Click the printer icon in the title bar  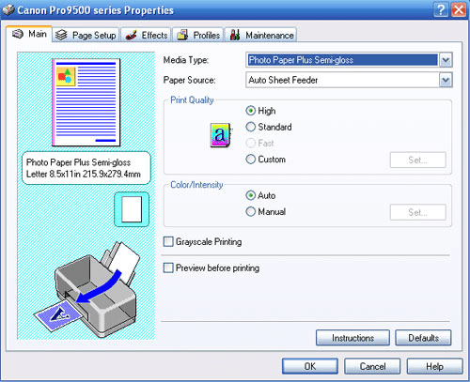point(8,9)
